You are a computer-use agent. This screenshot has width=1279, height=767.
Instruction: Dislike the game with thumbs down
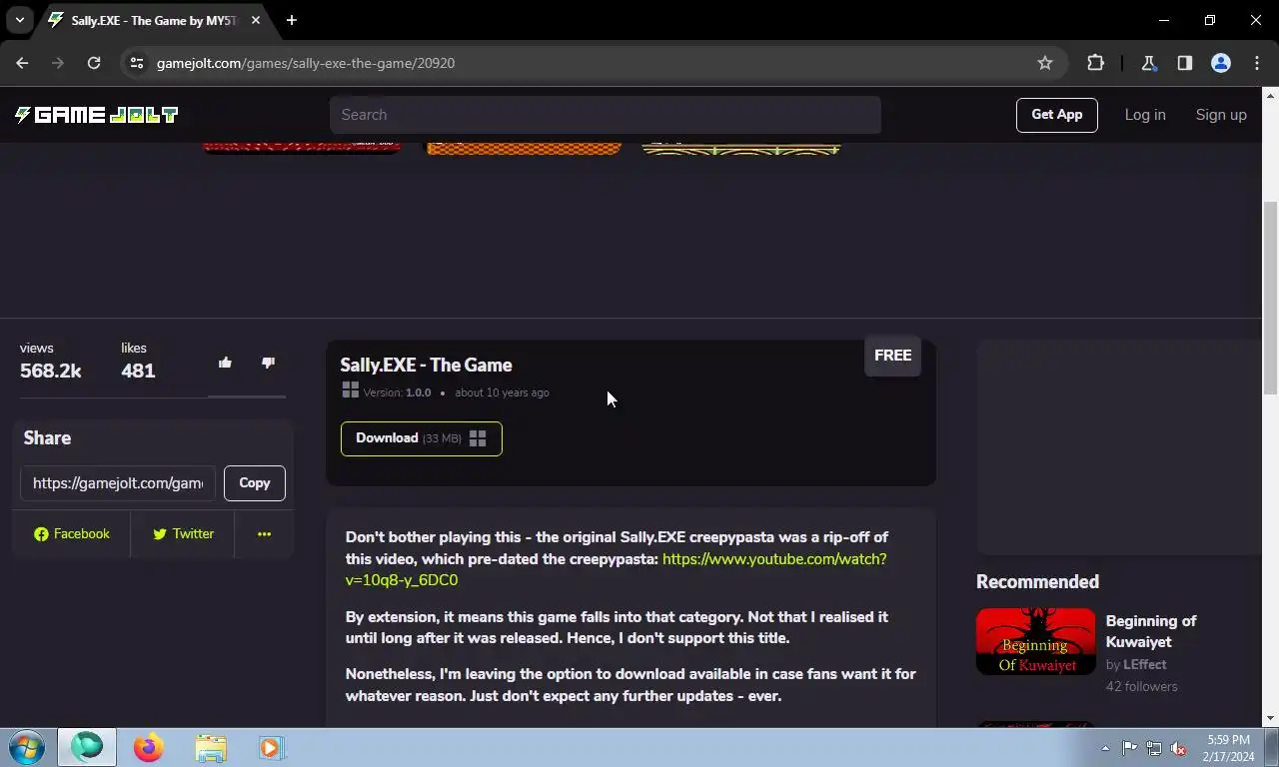pyautogui.click(x=268, y=363)
